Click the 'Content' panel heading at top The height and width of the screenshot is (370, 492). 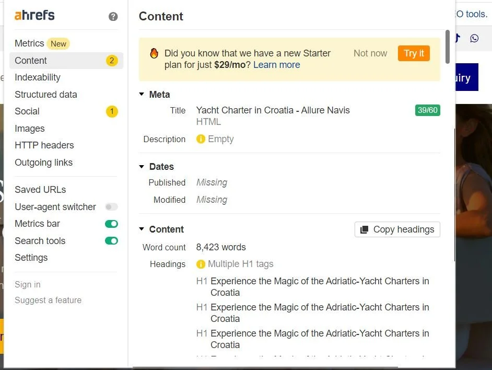coord(161,16)
